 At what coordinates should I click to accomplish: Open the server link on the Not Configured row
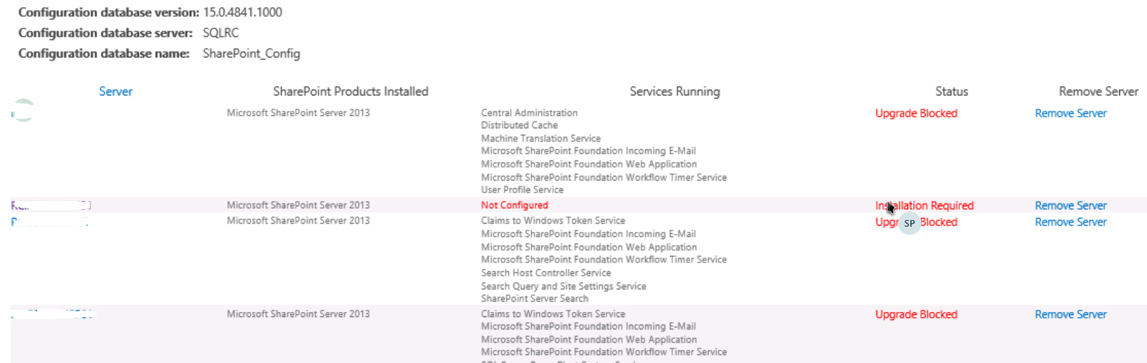51,206
